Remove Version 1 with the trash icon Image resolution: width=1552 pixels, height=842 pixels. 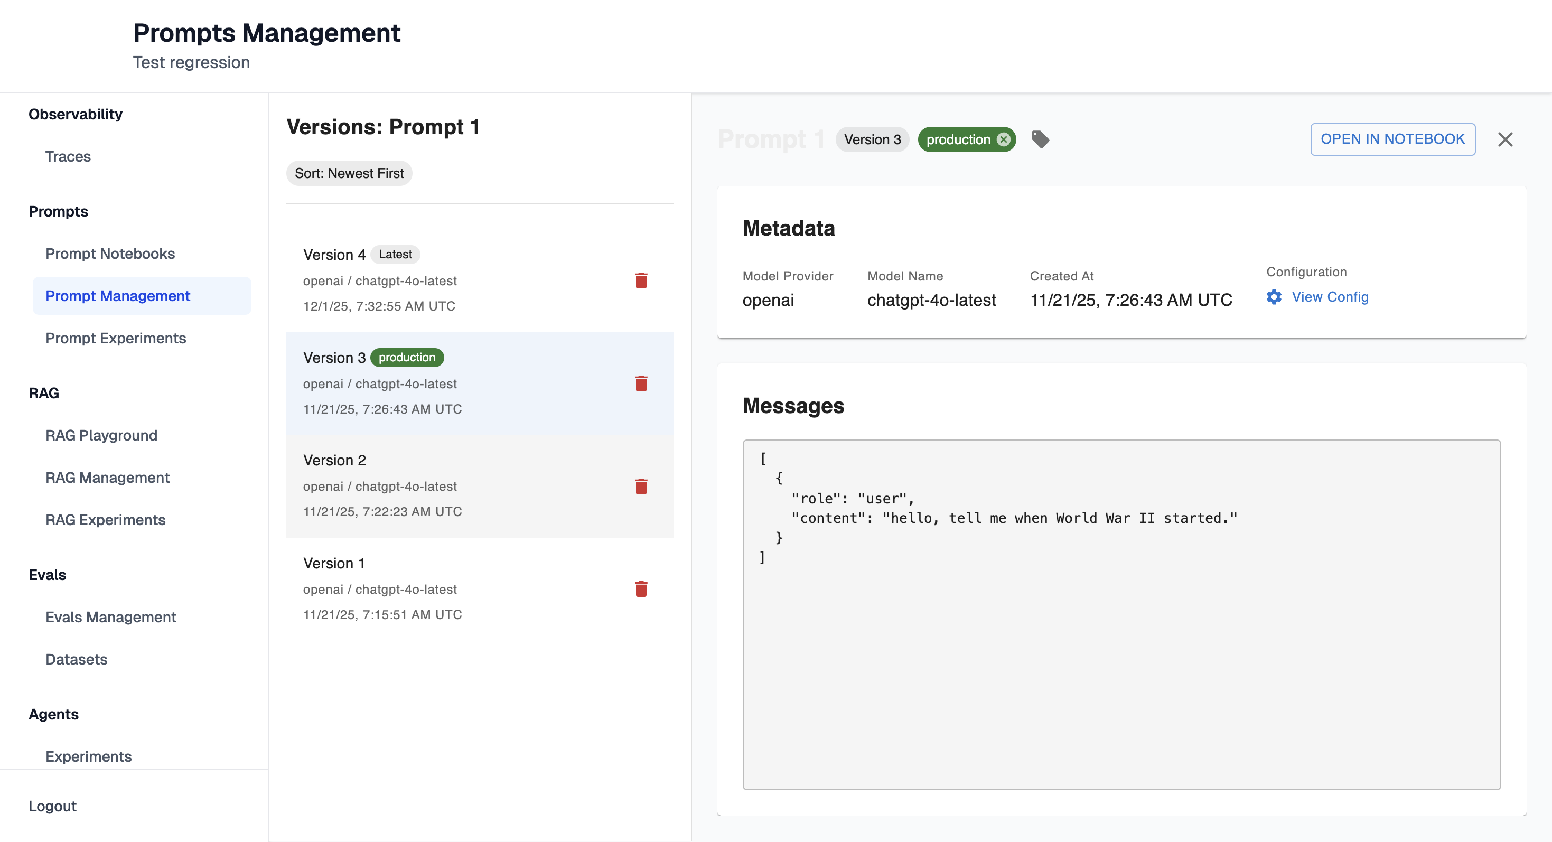pos(641,589)
